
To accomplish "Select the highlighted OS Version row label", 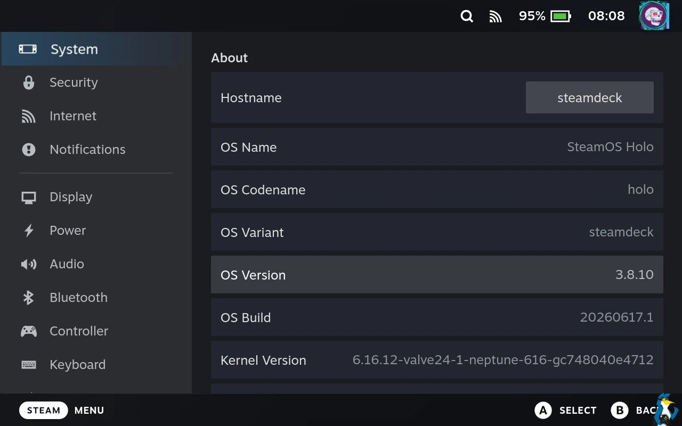I will [x=253, y=275].
